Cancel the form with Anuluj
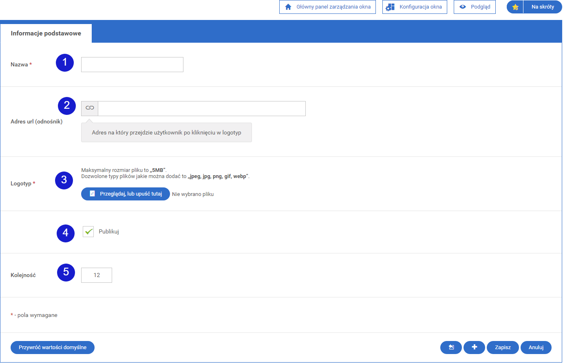This screenshot has width=563, height=363. point(536,348)
